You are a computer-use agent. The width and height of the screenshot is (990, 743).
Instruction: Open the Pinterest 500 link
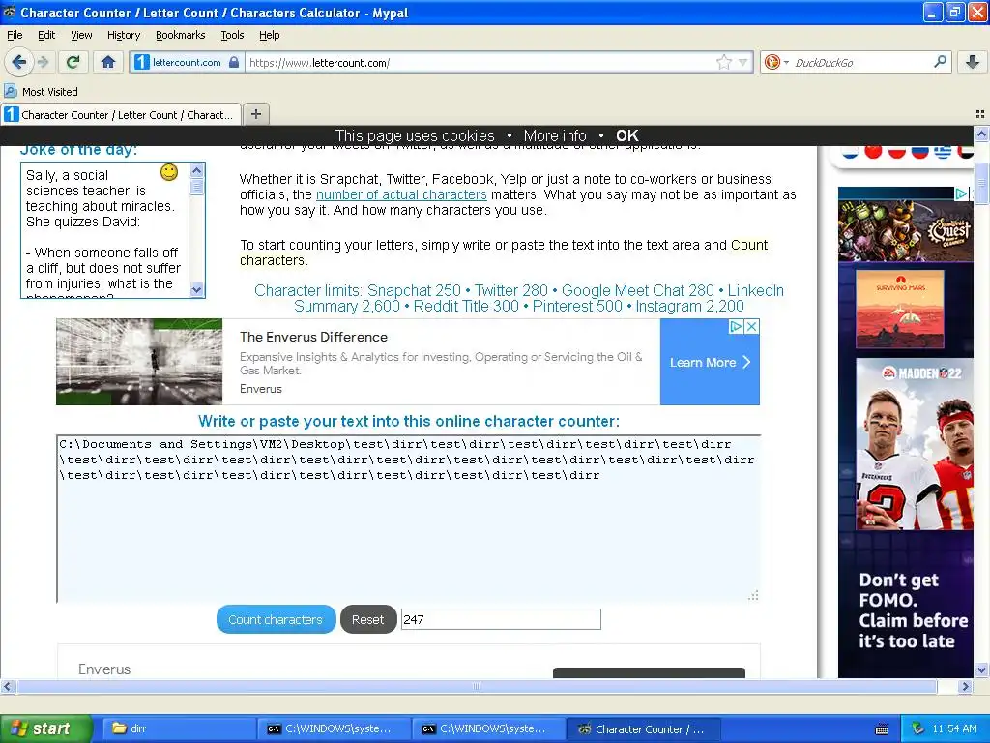tap(577, 307)
